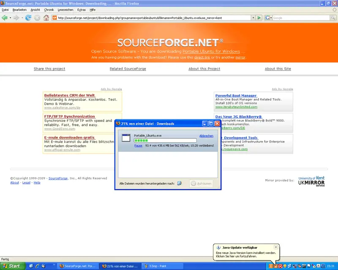The image size is (338, 270).
Task: Click the Windows Start button
Action: coord(13,266)
